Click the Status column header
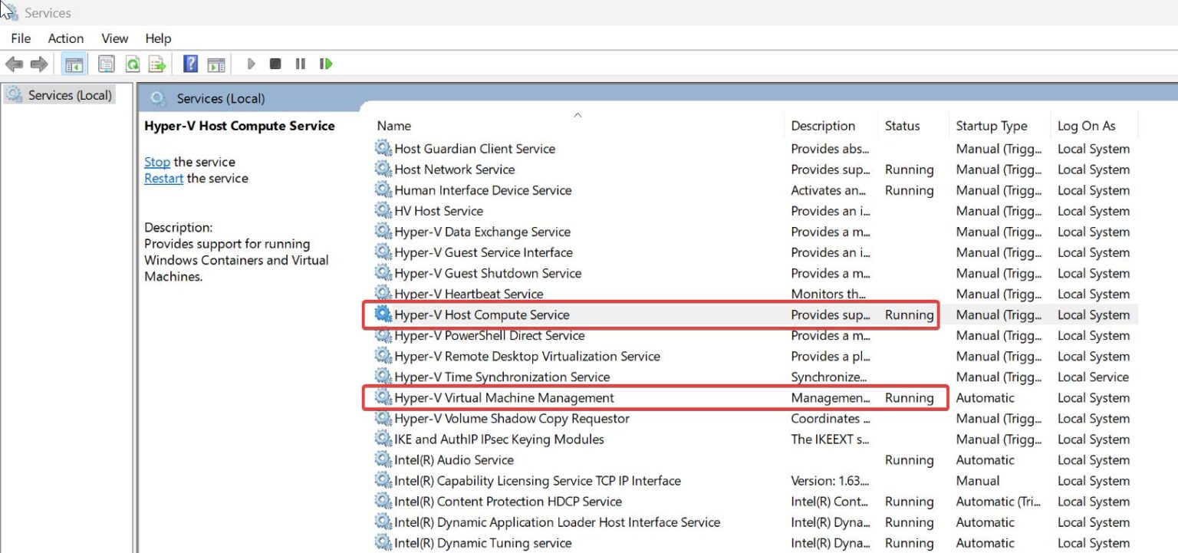1178x553 pixels. coord(903,125)
